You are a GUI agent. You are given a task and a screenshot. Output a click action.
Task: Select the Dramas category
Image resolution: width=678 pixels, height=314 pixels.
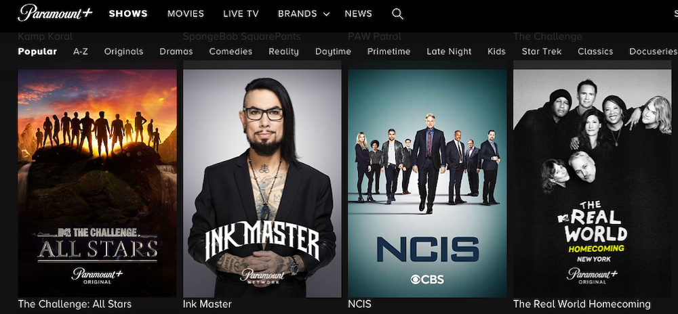click(176, 51)
